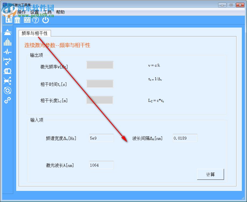Select the prism dispersion tool in the sidebar
This screenshot has height=202, width=247.
(x=7, y=32)
